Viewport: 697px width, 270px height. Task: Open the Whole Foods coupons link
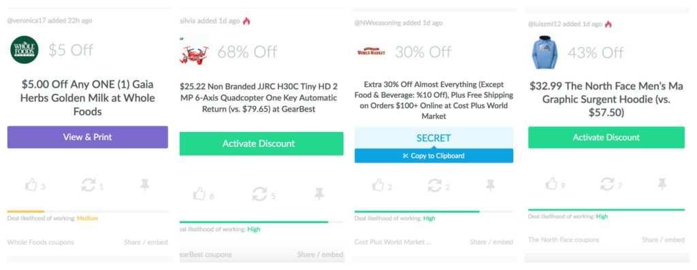click(40, 242)
